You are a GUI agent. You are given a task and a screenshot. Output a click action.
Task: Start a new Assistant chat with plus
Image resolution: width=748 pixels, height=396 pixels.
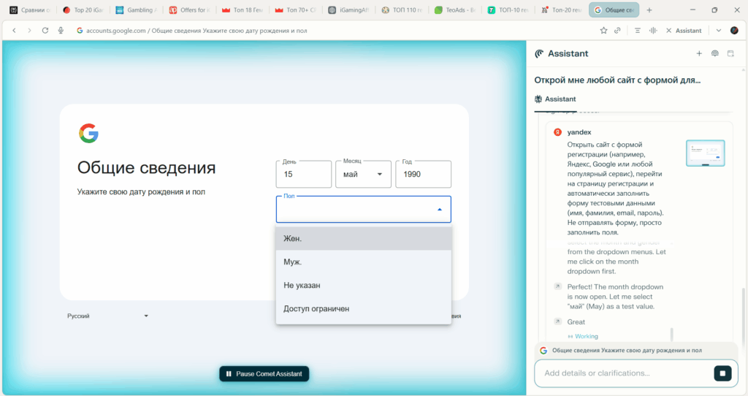[699, 53]
